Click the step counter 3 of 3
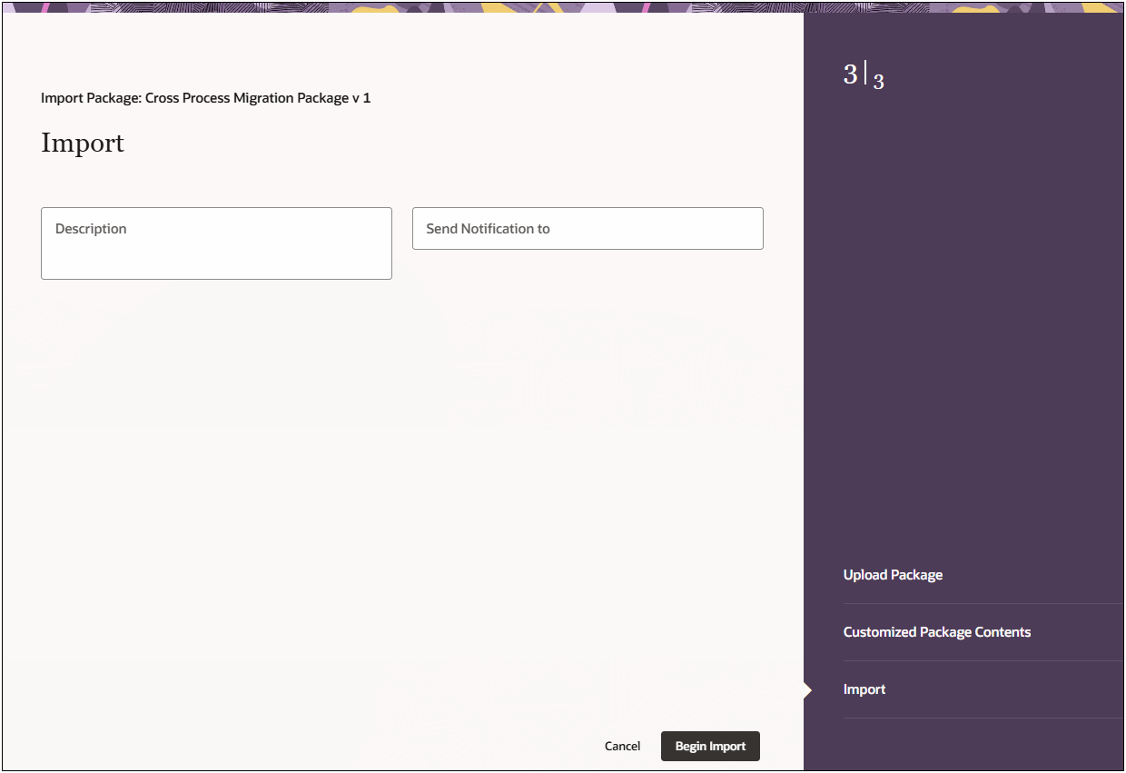Screen dimensions: 1126x773 (864, 75)
